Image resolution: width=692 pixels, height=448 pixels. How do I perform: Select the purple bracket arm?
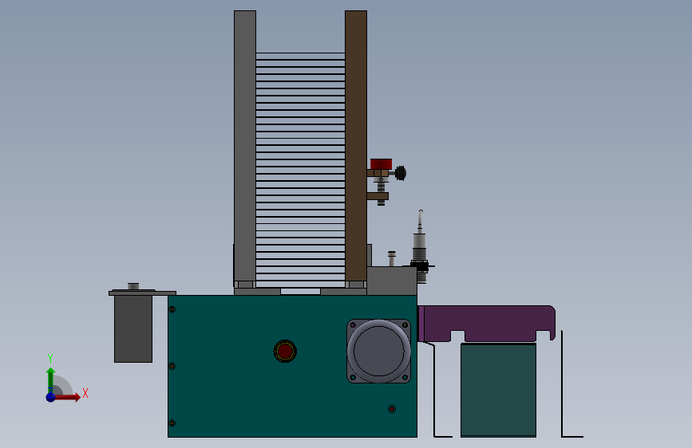pos(486,324)
